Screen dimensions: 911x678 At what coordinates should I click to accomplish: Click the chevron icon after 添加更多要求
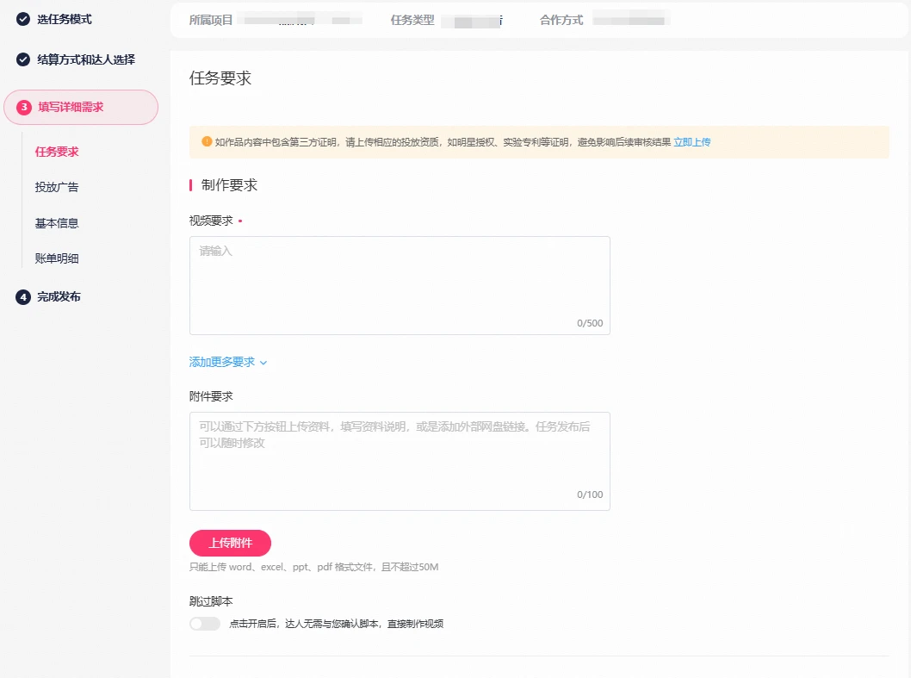tap(263, 363)
